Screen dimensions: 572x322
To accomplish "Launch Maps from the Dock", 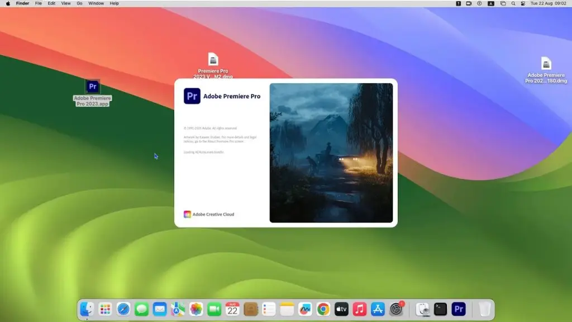I will tap(178, 309).
